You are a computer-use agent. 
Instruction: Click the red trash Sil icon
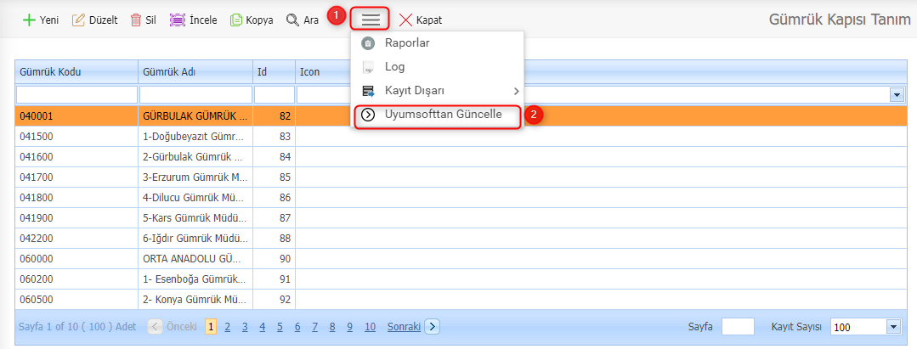pos(135,20)
